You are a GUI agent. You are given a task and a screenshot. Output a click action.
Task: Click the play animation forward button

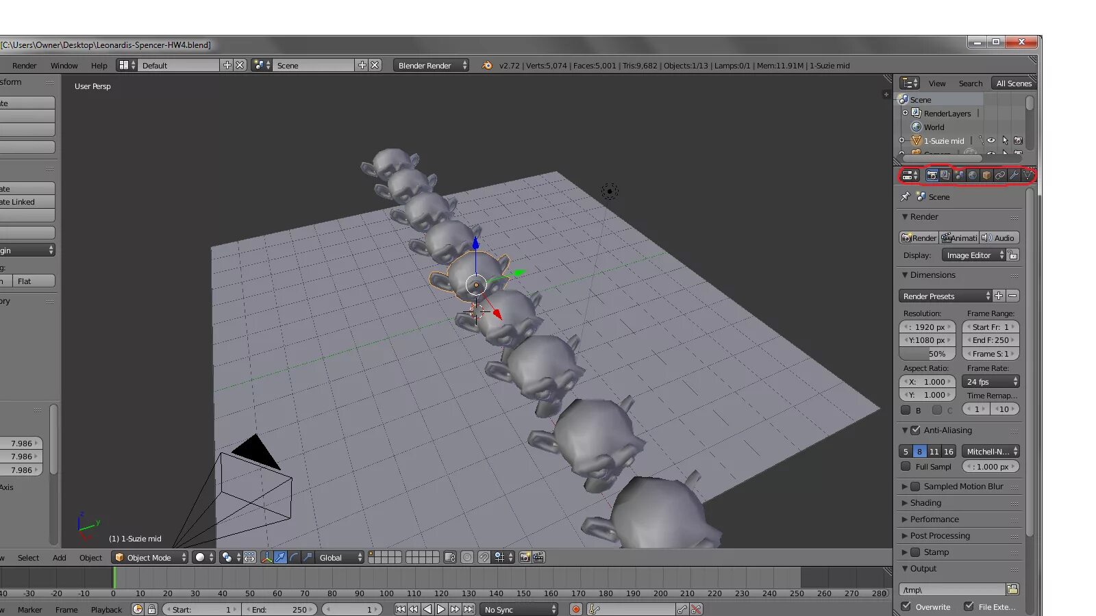(x=441, y=609)
